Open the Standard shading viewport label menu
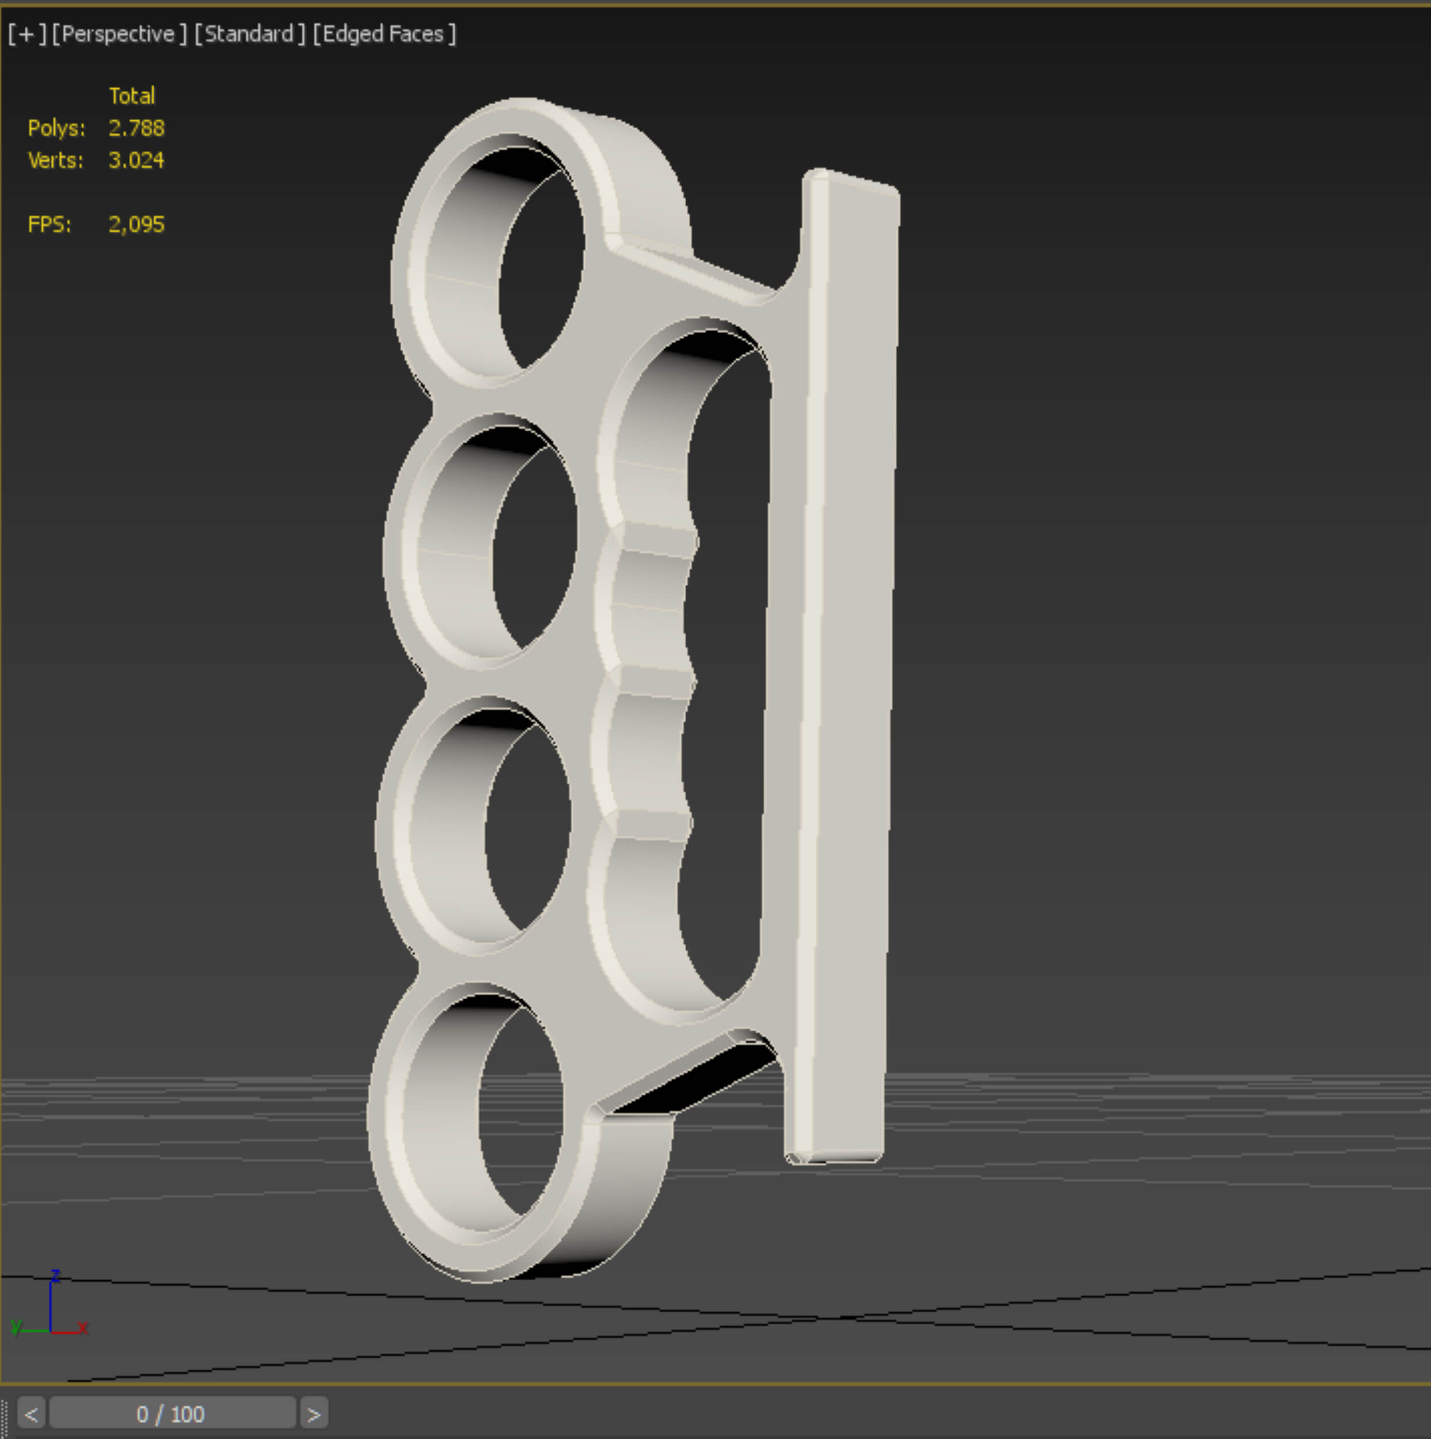Image resolution: width=1431 pixels, height=1439 pixels. tap(250, 35)
